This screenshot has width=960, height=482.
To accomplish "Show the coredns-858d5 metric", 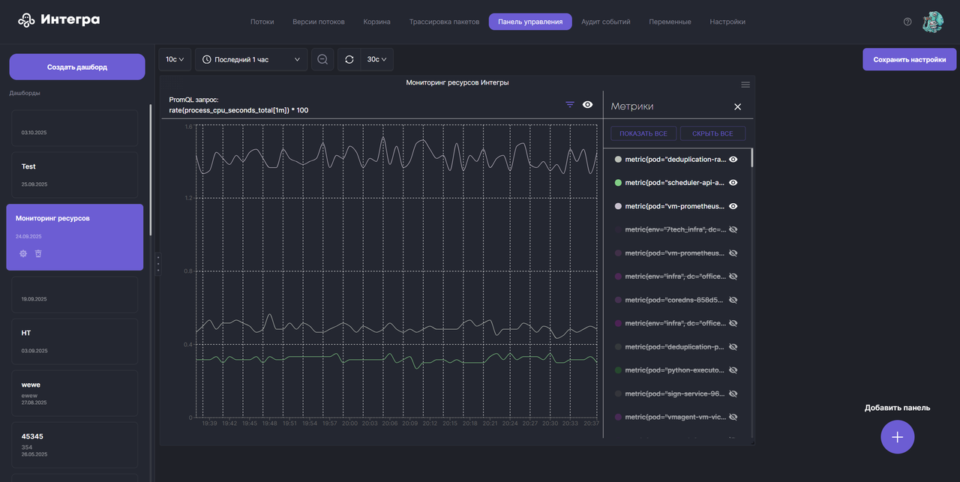I will (x=733, y=300).
